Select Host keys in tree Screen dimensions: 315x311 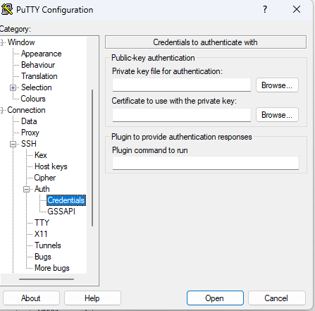tap(51, 166)
